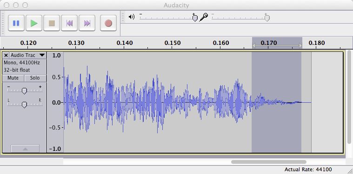This screenshot has height=174, width=353.
Task: Skip to end with the fast-forward button
Action: point(87,23)
